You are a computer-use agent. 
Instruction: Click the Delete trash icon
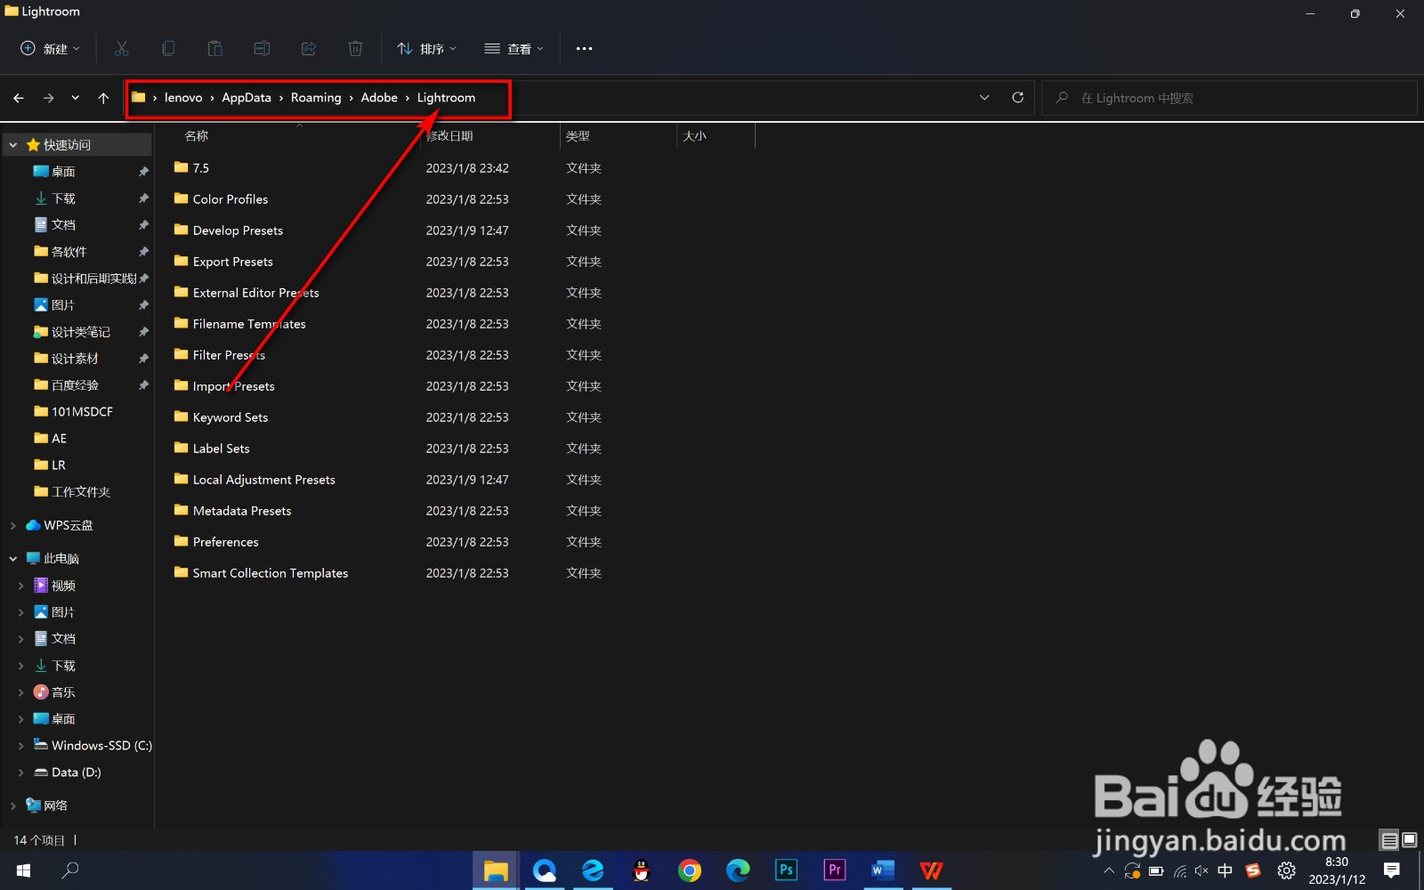tap(355, 49)
